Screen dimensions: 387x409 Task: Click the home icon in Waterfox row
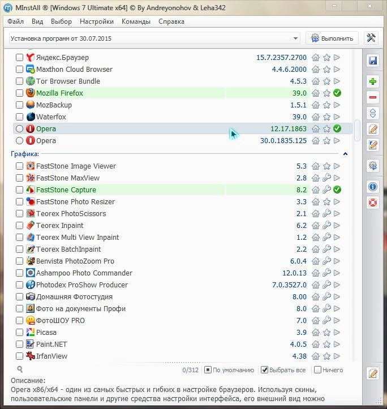(316, 117)
